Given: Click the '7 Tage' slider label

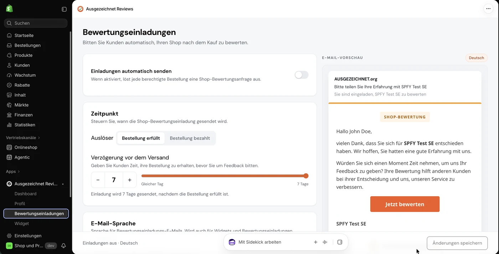Looking at the screenshot, I should pos(303,184).
